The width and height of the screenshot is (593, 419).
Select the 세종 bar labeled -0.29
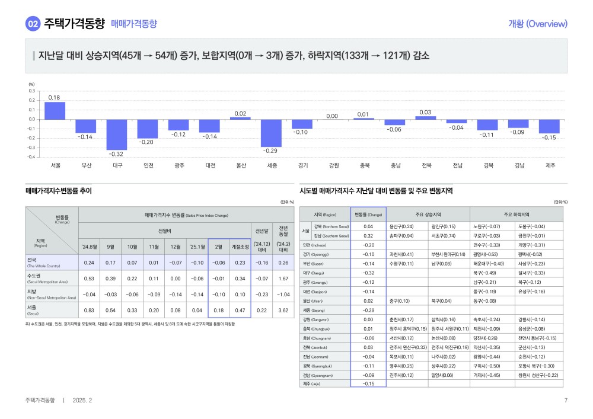click(271, 133)
